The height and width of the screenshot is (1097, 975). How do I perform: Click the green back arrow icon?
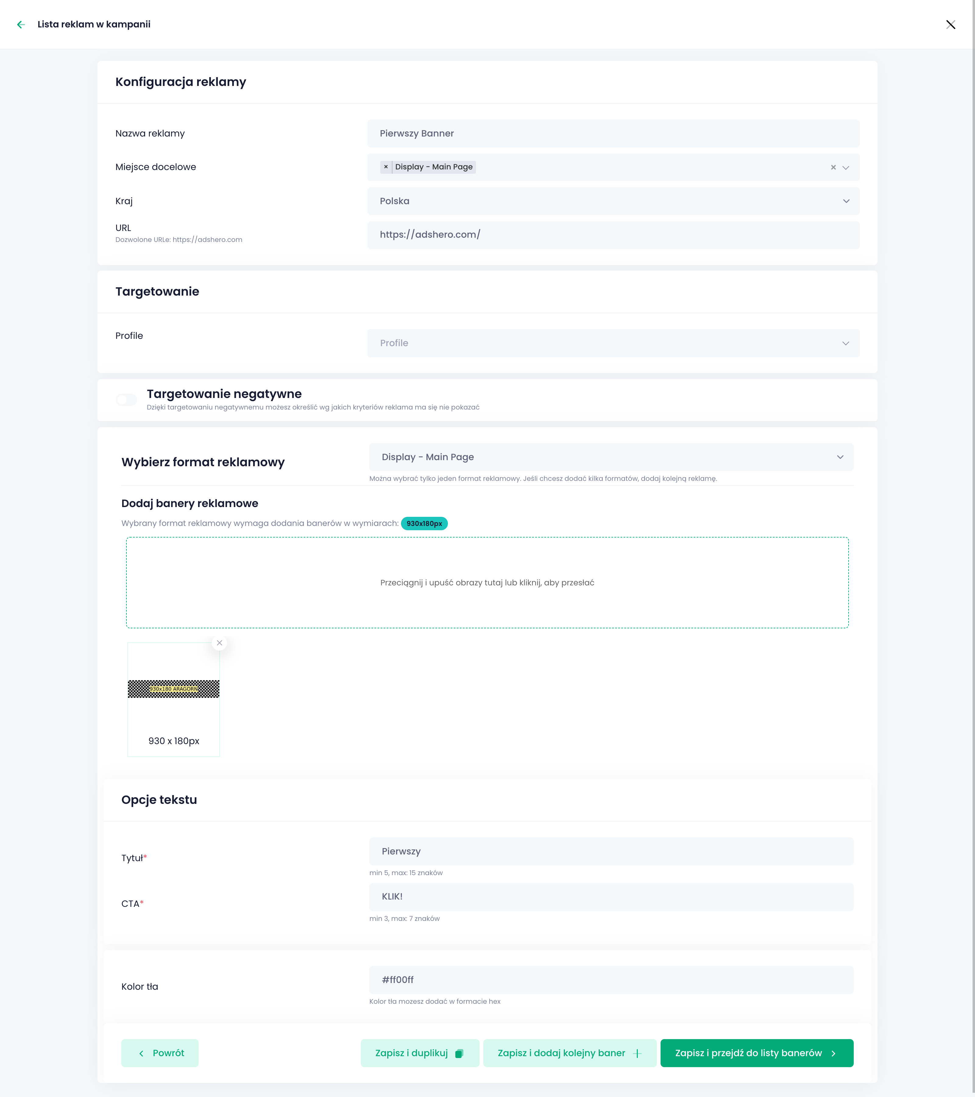click(x=21, y=24)
